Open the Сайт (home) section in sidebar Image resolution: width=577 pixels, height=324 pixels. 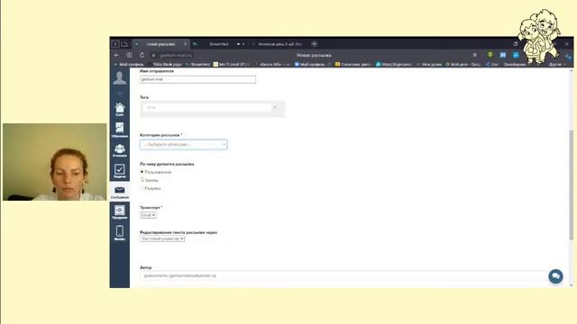120,110
